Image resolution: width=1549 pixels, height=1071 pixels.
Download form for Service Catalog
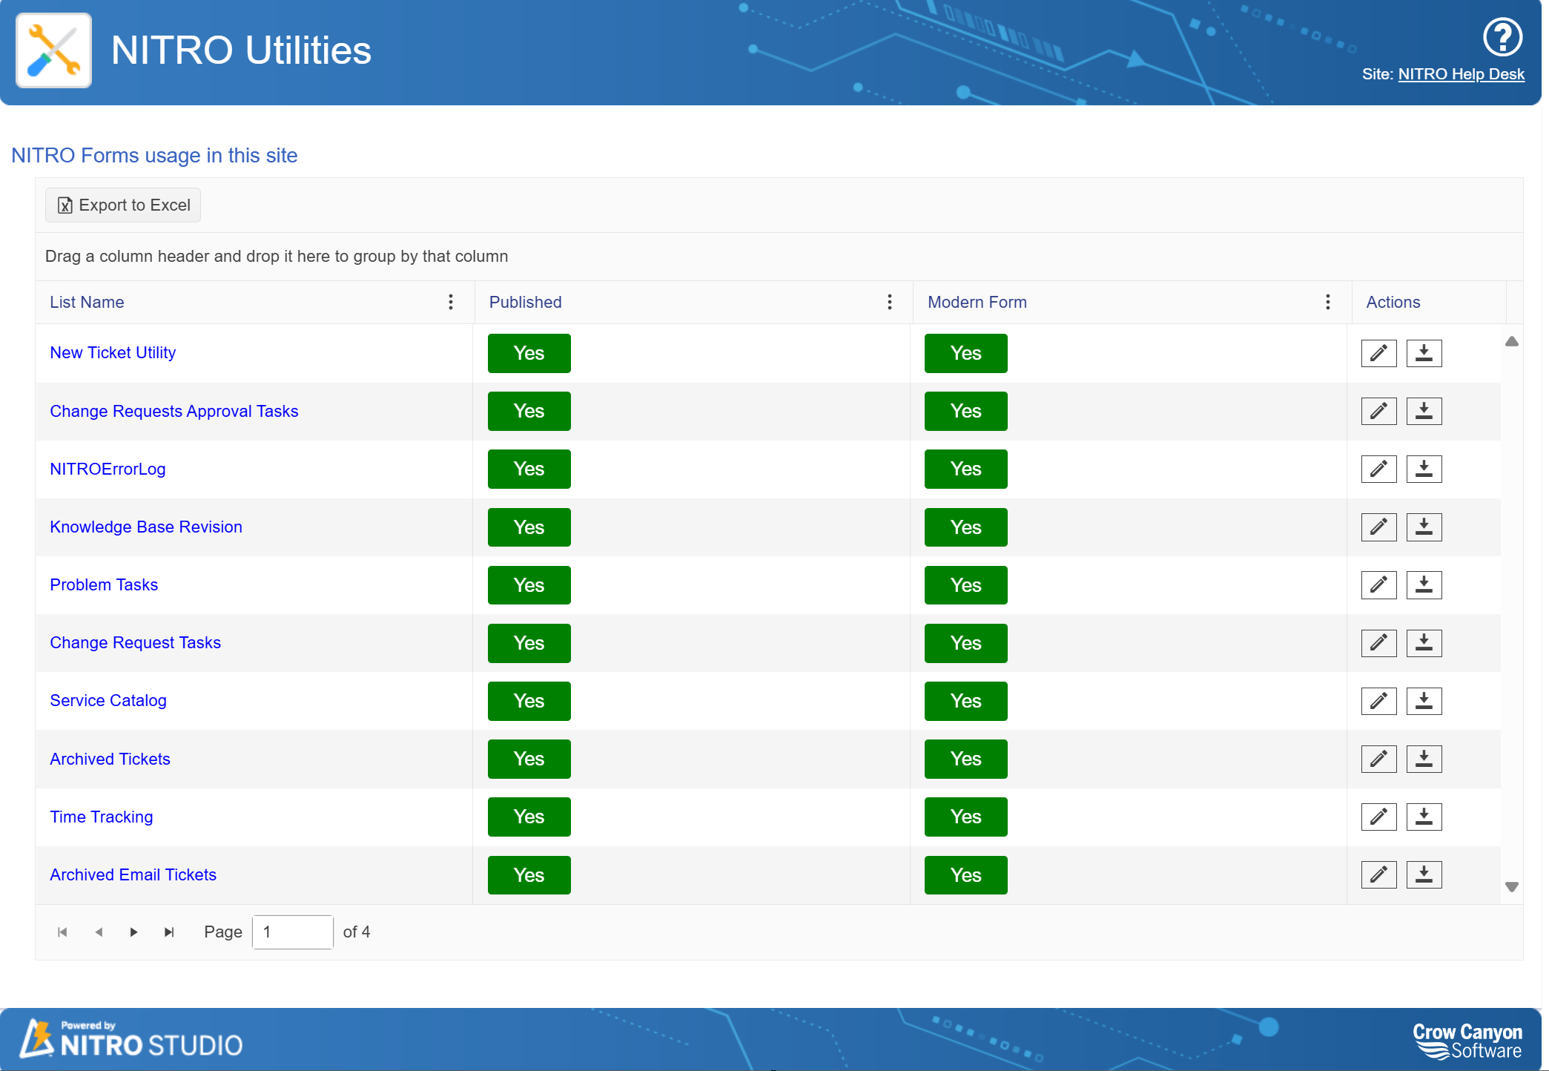coord(1424,701)
